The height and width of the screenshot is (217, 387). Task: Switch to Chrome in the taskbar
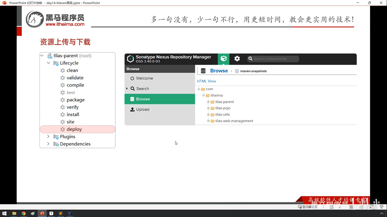[24, 214]
